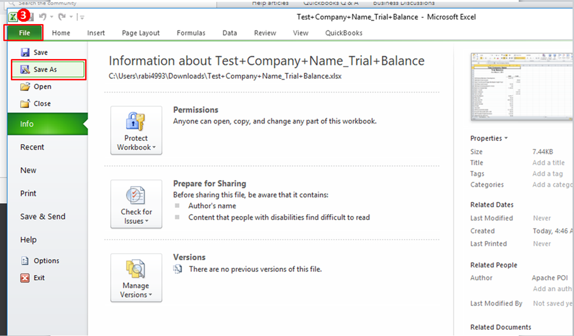The height and width of the screenshot is (336, 574).
Task: Click the file path text under the title
Action: 225,76
